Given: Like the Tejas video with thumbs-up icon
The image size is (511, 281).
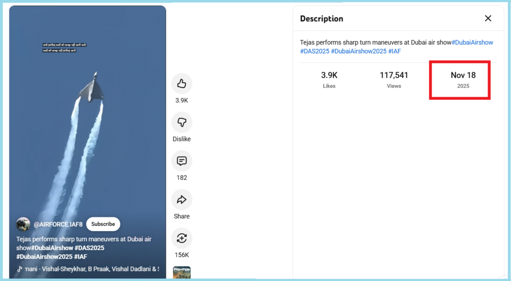Looking at the screenshot, I should click(x=182, y=84).
